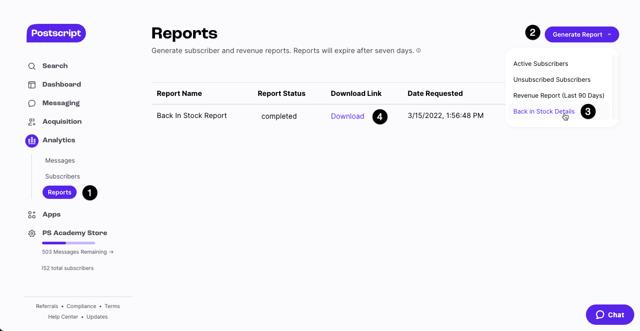Go to Dashboard in sidebar
Viewport: 640px width, 331px height.
pos(62,84)
